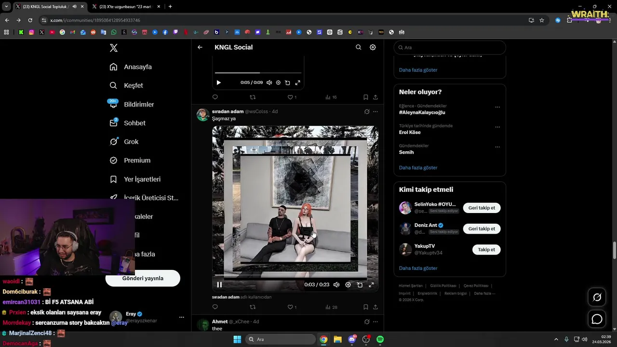The image size is (617, 347).
Task: Open Bildirimler notifications page
Action: click(132, 104)
